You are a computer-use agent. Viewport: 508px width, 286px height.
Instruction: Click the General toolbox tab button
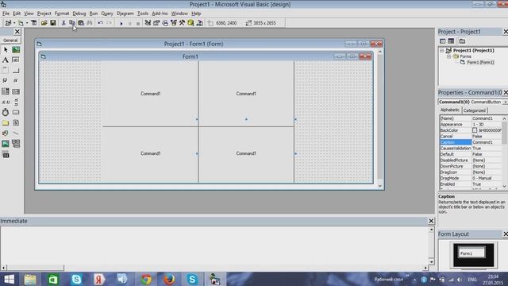click(10, 41)
